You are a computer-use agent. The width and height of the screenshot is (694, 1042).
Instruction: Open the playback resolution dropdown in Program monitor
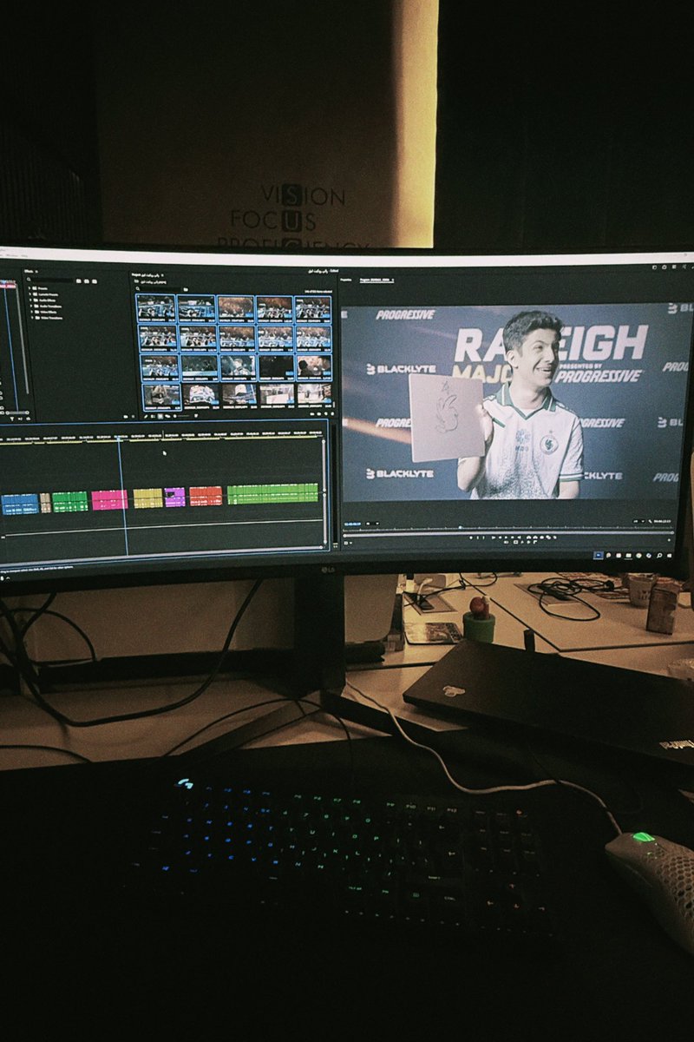[x=639, y=521]
